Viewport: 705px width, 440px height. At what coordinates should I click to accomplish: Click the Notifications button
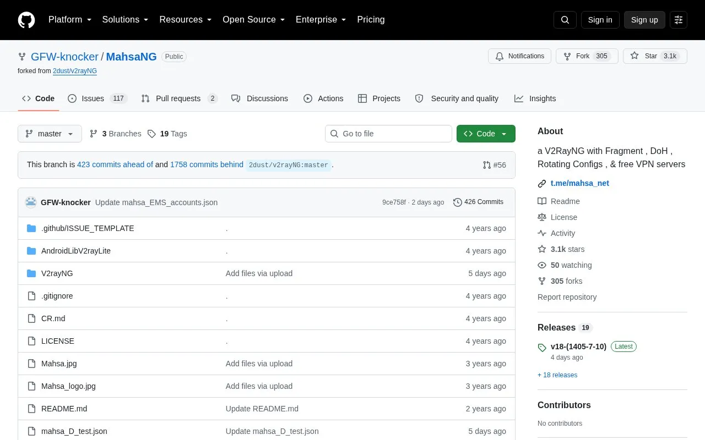pos(519,56)
